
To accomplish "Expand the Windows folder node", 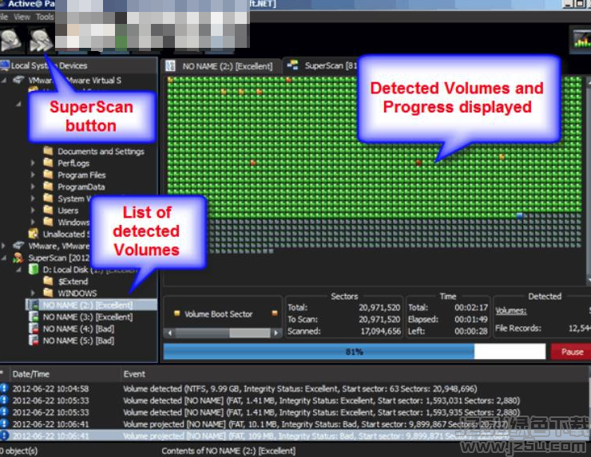I will click(33, 222).
